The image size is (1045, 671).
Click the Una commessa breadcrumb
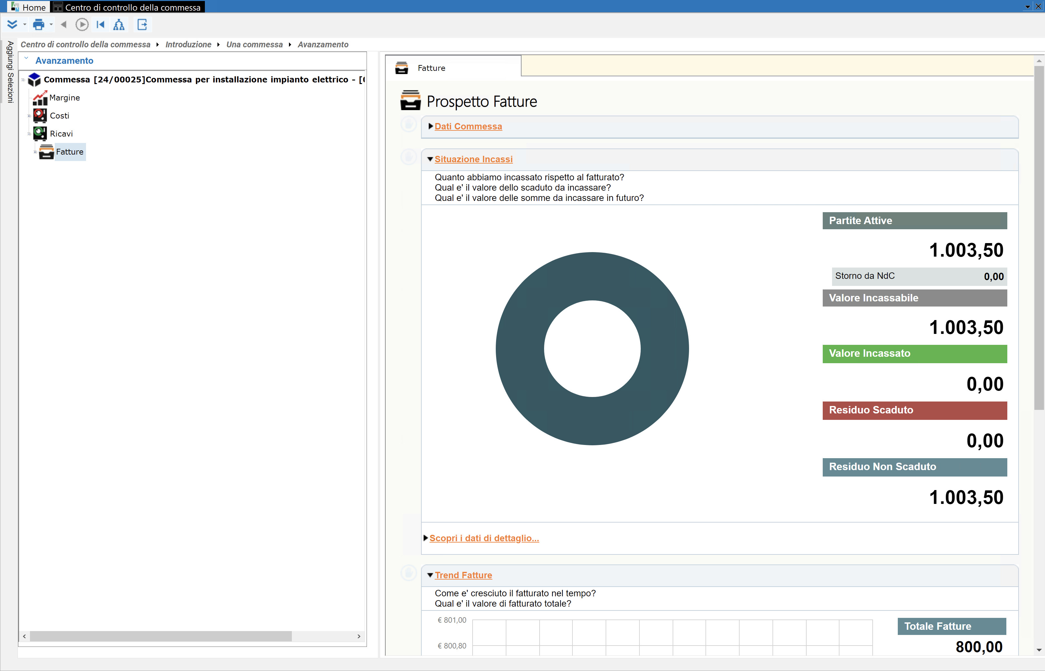pyautogui.click(x=254, y=44)
